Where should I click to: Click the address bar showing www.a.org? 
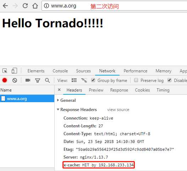coord(114,6)
